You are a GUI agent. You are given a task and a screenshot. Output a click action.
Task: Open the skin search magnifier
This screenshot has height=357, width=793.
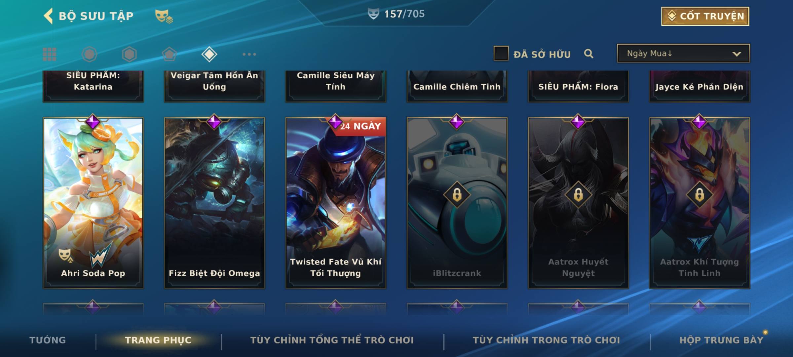point(588,54)
